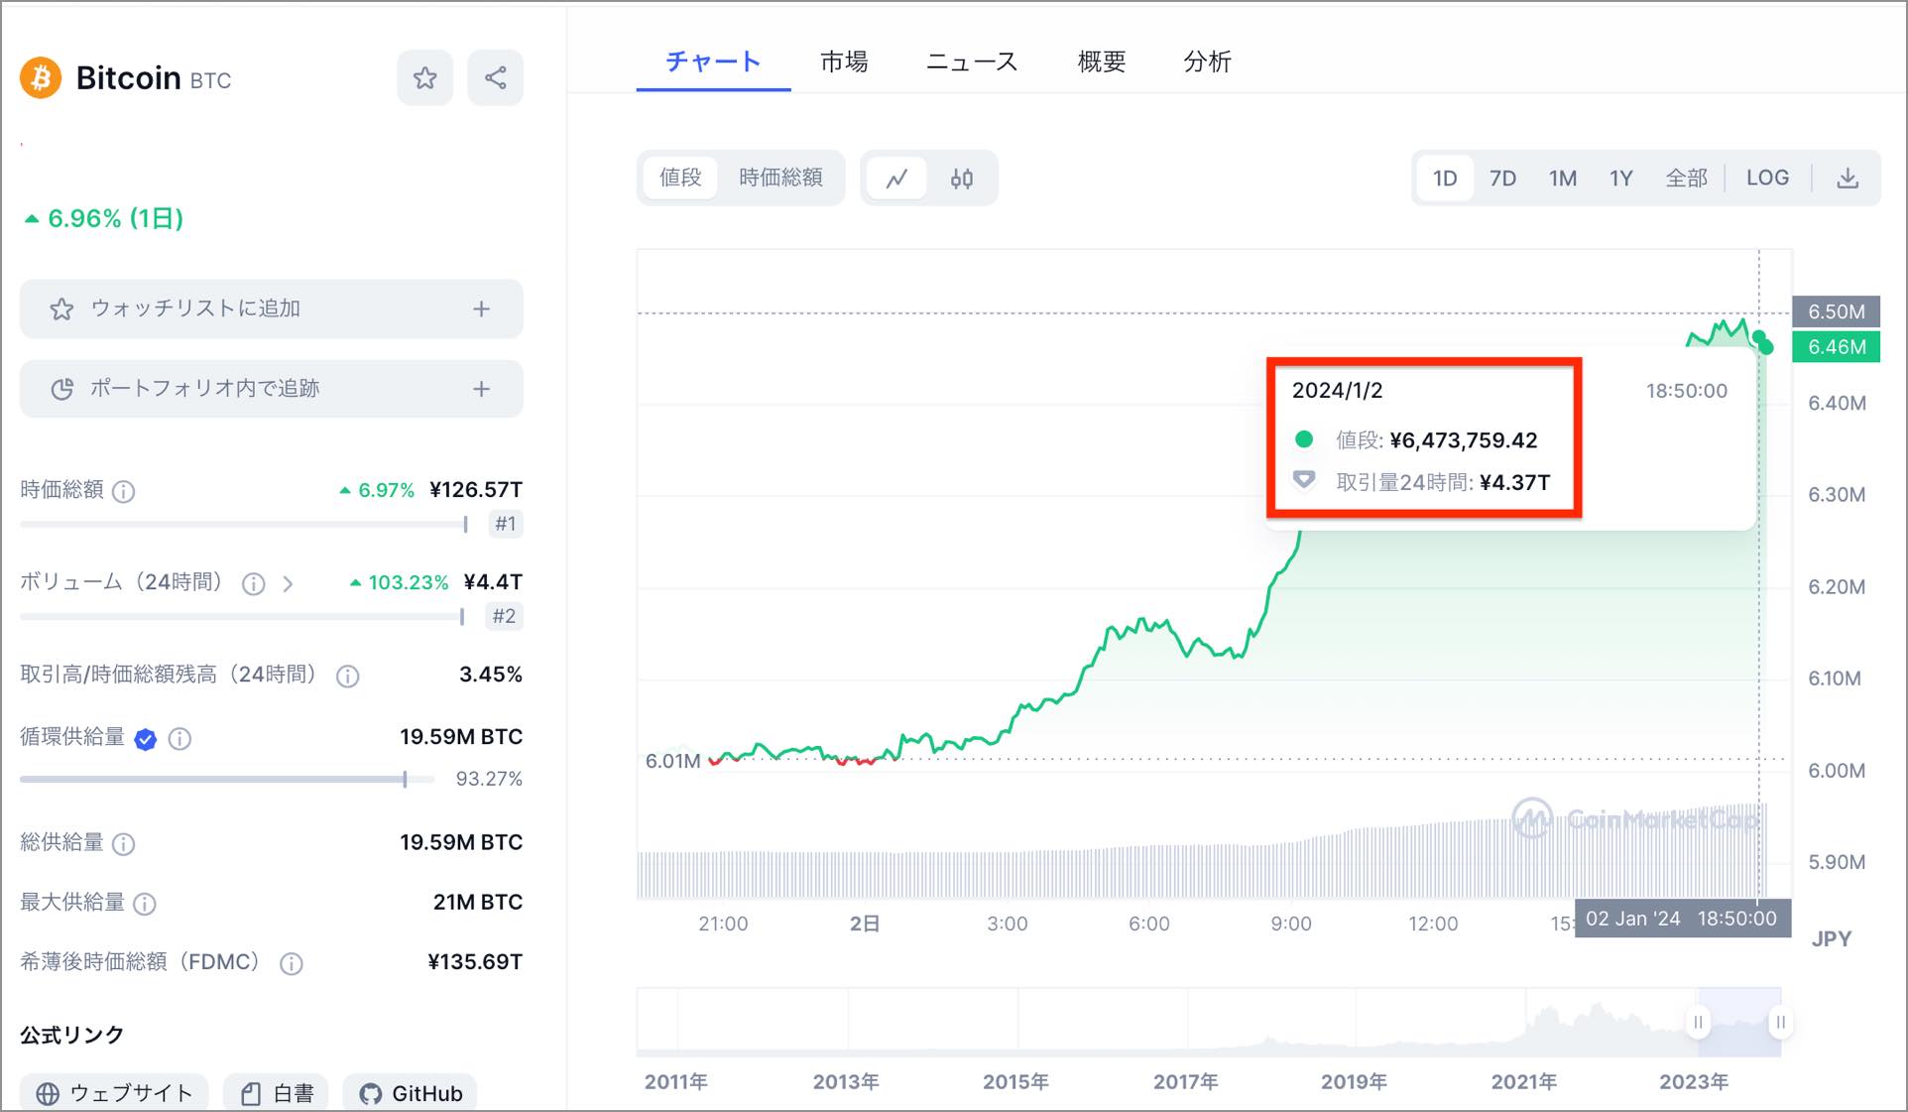This screenshot has width=1908, height=1112.
Task: Switch to candlestick chart icon
Action: pos(961,179)
